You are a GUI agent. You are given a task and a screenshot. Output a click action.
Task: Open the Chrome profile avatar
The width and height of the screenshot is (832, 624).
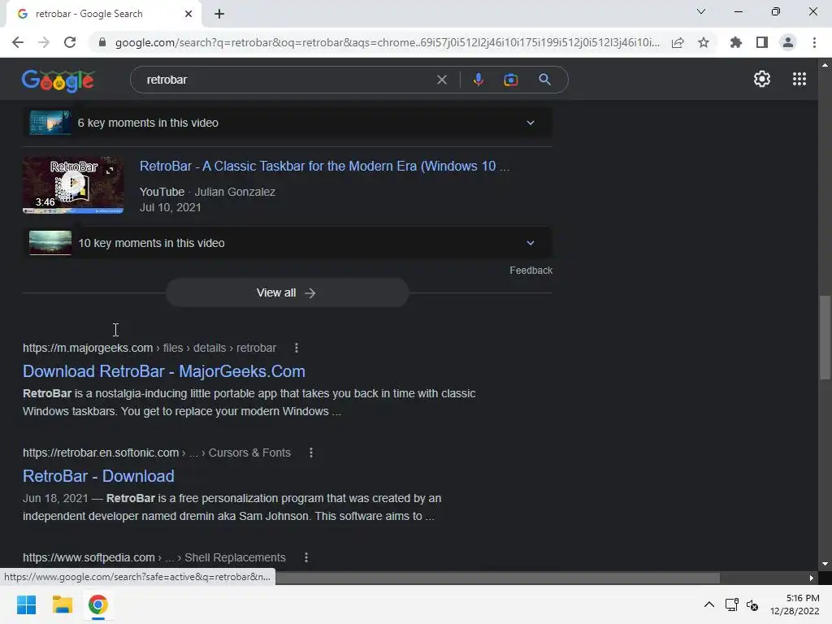coord(788,42)
